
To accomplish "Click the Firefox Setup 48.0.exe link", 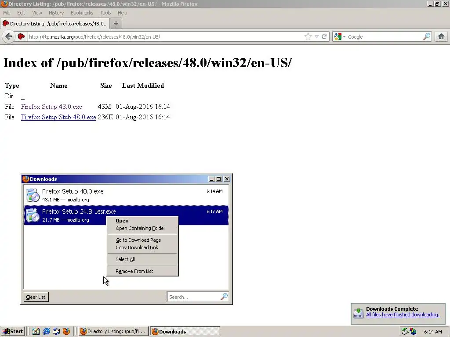I will click(x=51, y=107).
